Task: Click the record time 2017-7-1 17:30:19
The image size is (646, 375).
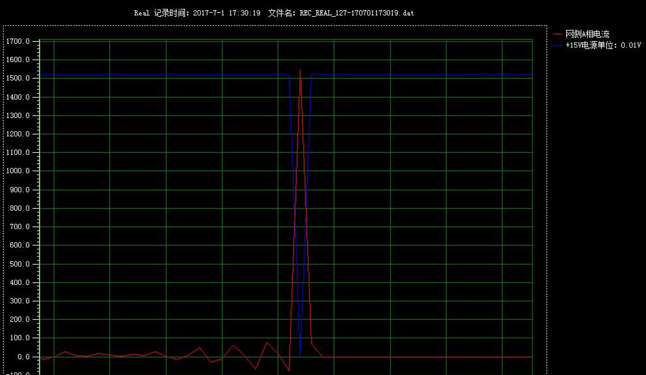Action: point(226,13)
